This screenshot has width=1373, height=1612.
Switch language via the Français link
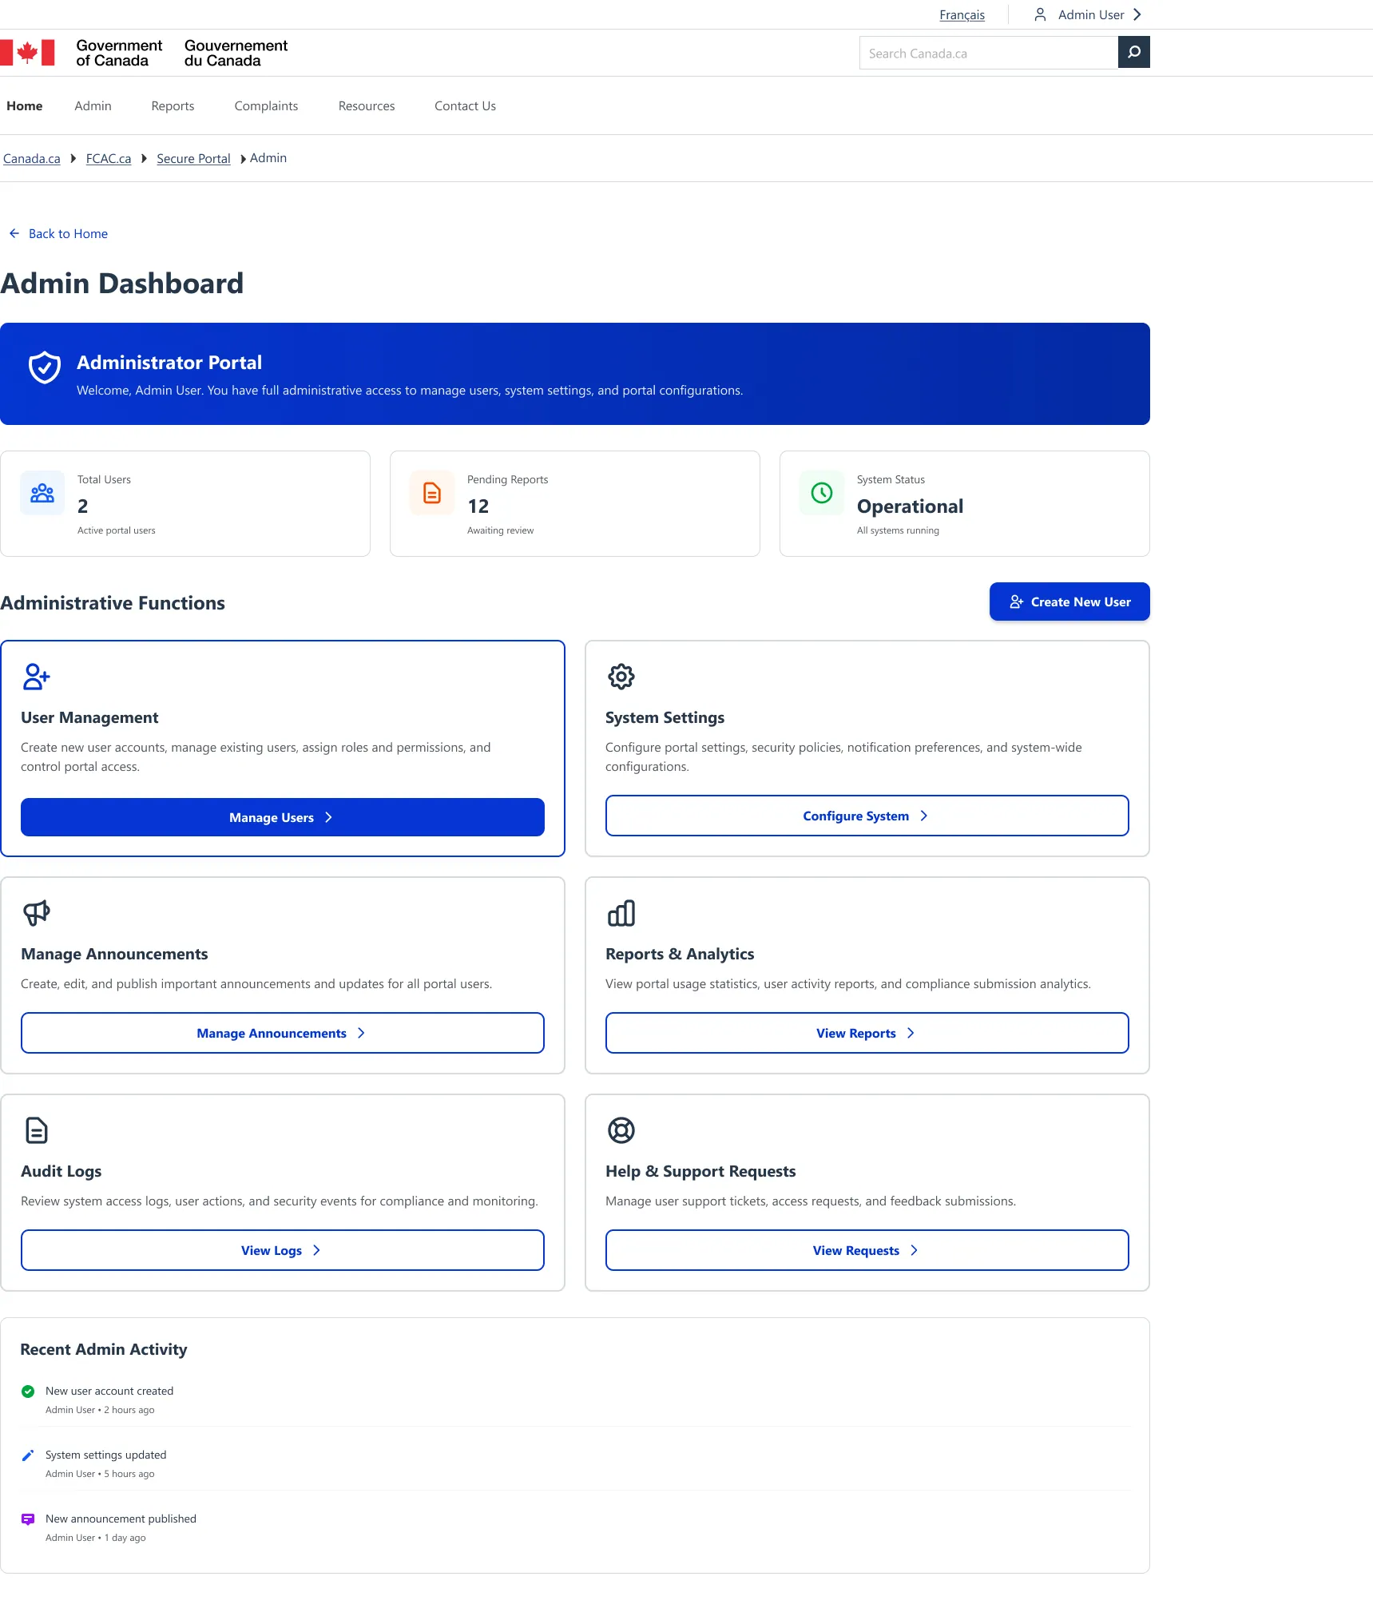click(962, 15)
